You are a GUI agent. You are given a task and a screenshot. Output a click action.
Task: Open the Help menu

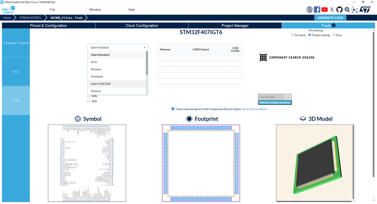pyautogui.click(x=132, y=9)
